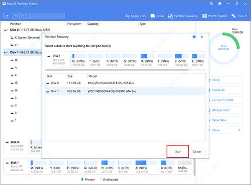Viewport: 251px width, 185px height.
Task: Click the refresh toolbar icon
Action: point(7,16)
